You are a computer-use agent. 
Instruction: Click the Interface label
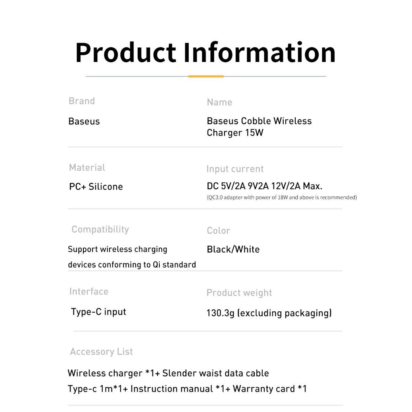click(89, 291)
